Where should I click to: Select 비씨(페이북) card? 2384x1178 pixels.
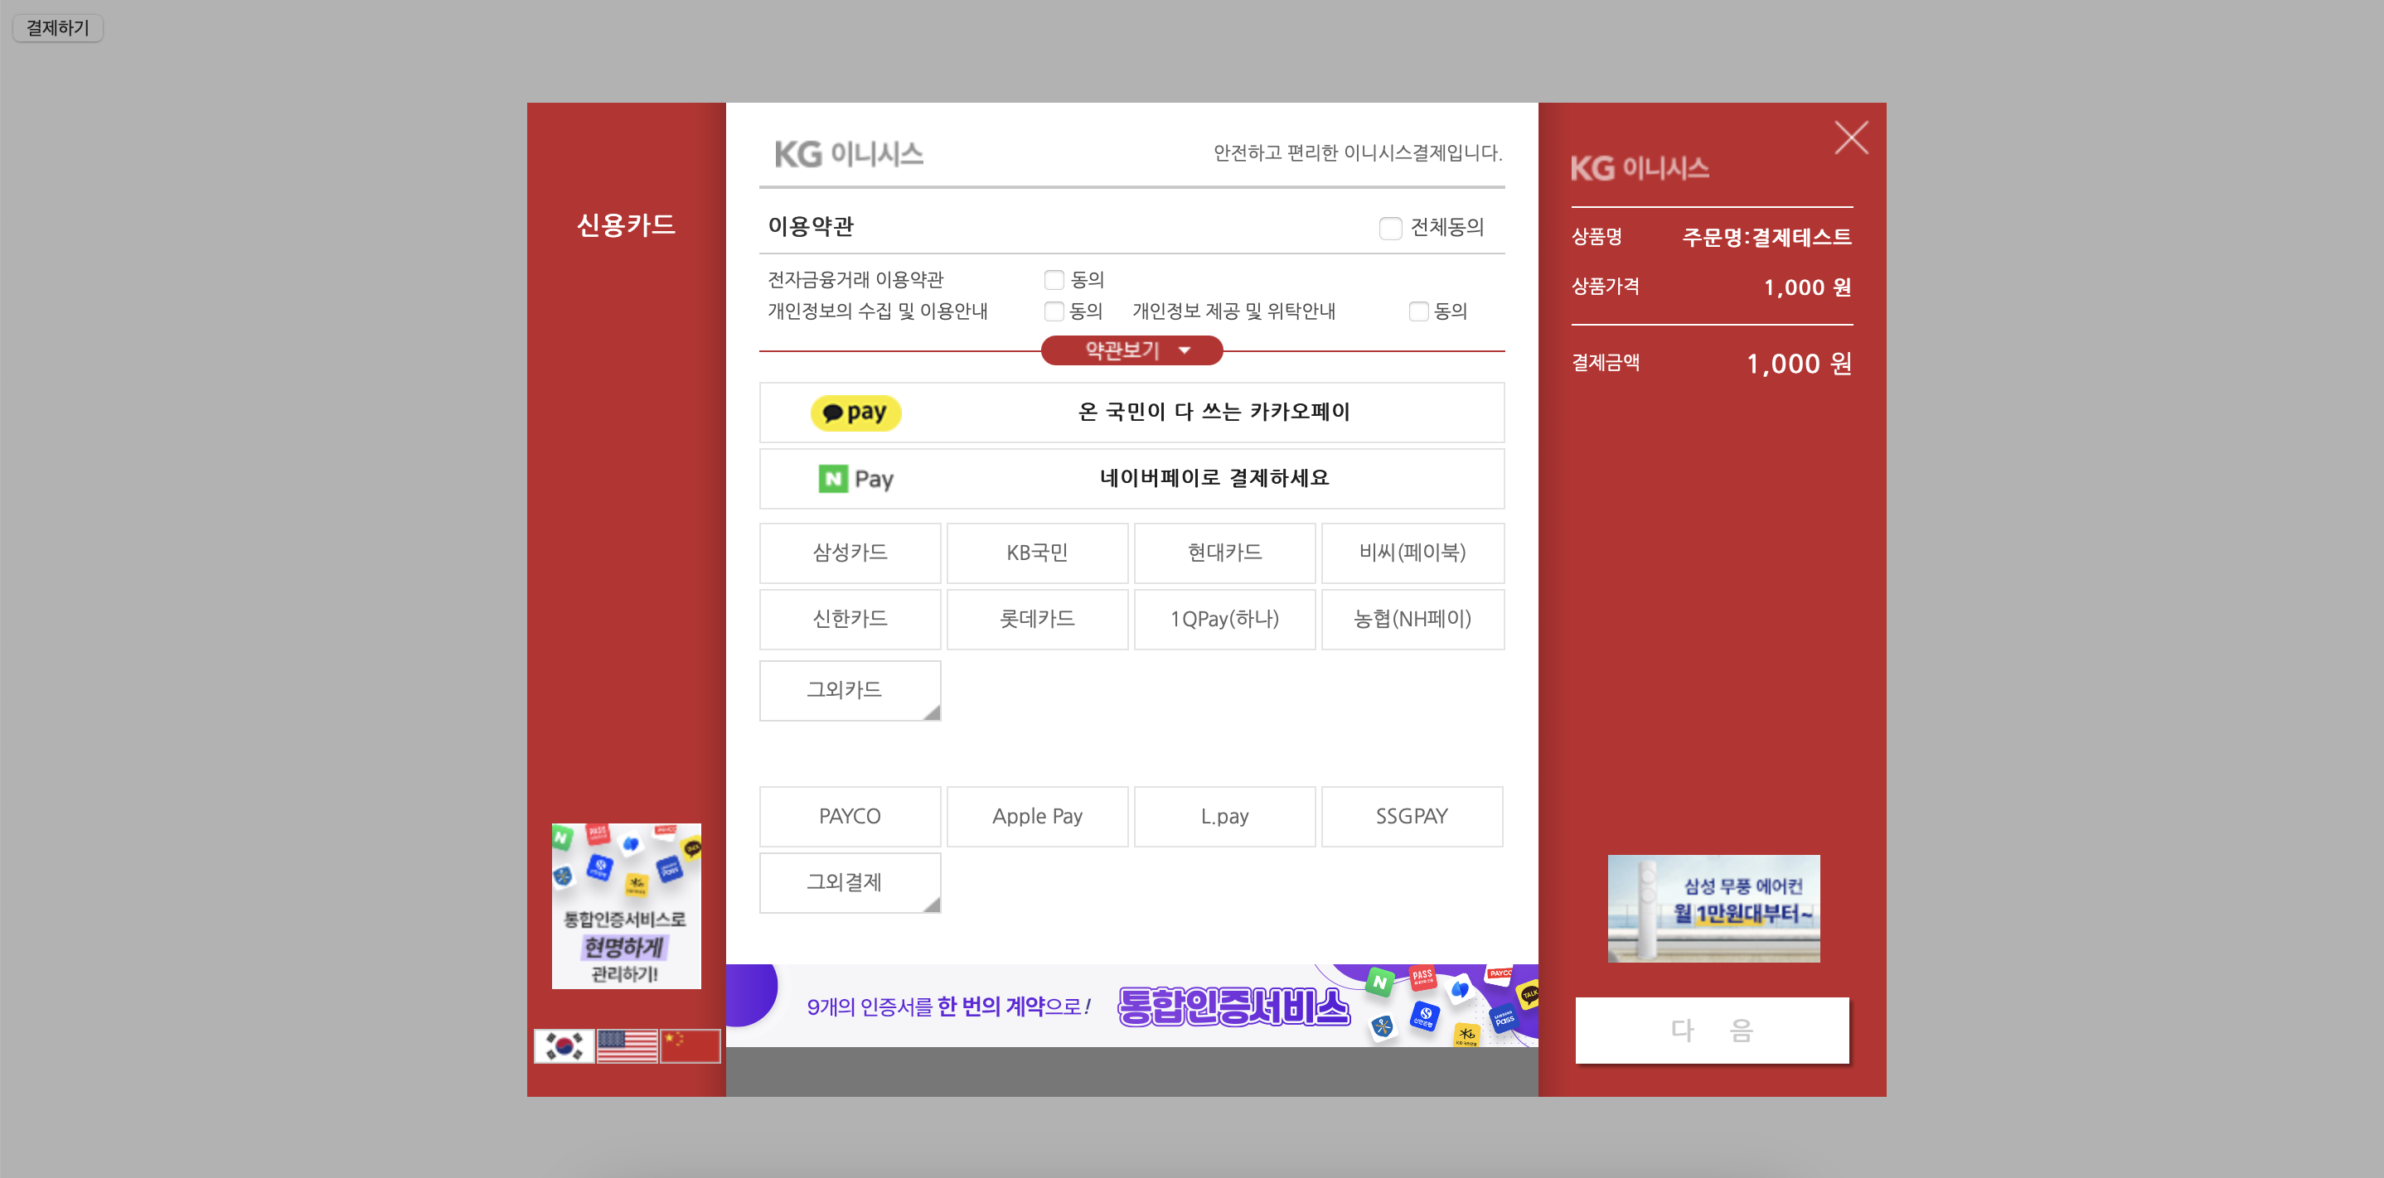point(1412,553)
